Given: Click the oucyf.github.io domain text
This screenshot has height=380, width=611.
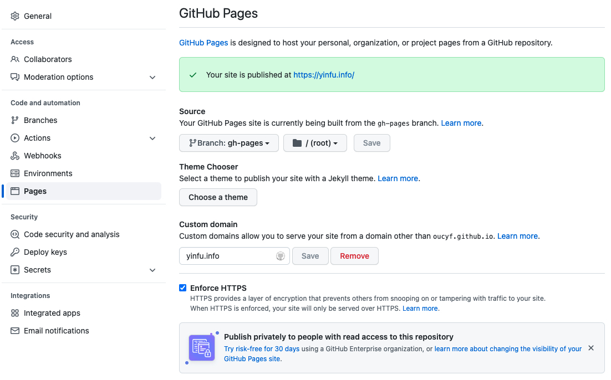Looking at the screenshot, I should pos(463,237).
